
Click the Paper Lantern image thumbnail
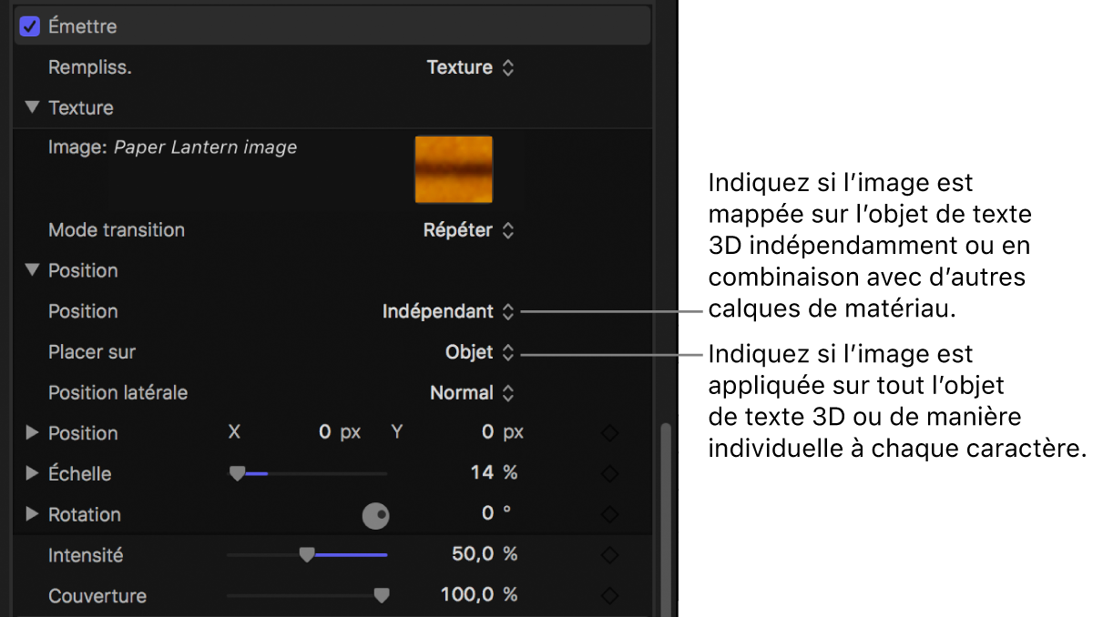(x=454, y=168)
